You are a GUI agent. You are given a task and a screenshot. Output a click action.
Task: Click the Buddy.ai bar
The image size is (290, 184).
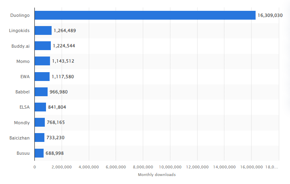pos(43,46)
